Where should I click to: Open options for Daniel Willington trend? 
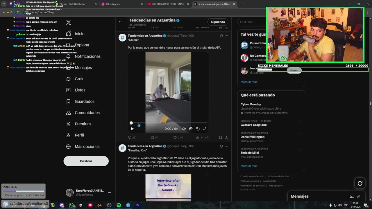[300, 134]
